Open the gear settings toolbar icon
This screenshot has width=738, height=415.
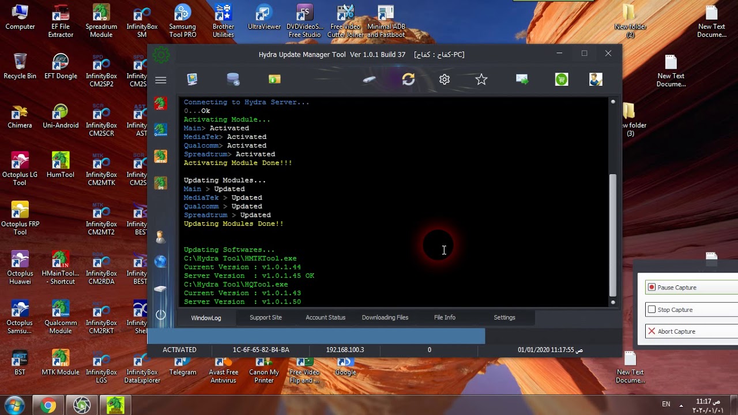[445, 80]
